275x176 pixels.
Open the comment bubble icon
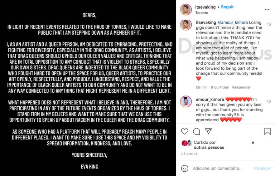click(x=197, y=131)
